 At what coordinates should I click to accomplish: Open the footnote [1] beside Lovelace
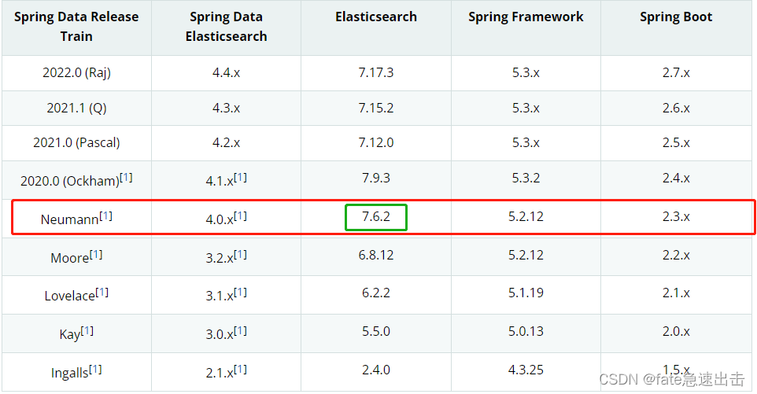click(x=102, y=293)
